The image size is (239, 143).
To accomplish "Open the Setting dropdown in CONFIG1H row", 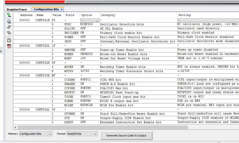I will point(208,20).
